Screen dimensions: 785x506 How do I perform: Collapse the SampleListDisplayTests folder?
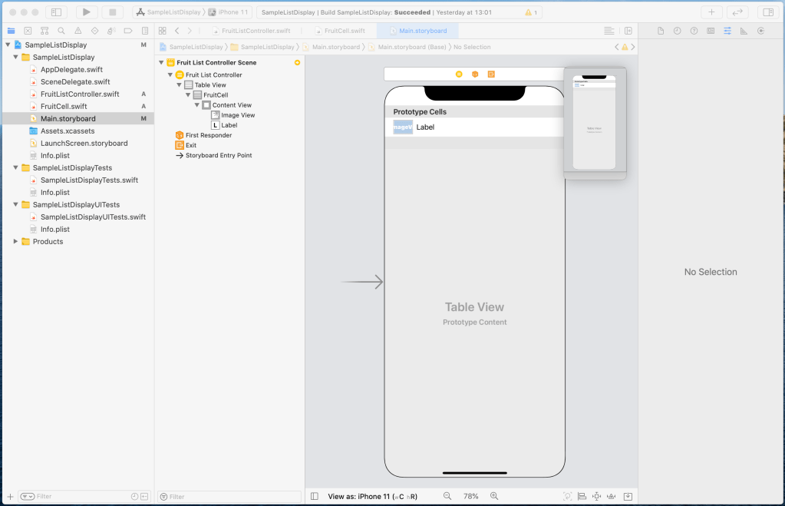tap(15, 168)
